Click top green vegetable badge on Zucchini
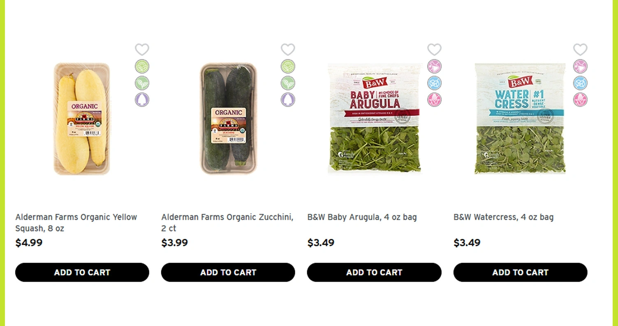This screenshot has height=326, width=618. (x=288, y=66)
